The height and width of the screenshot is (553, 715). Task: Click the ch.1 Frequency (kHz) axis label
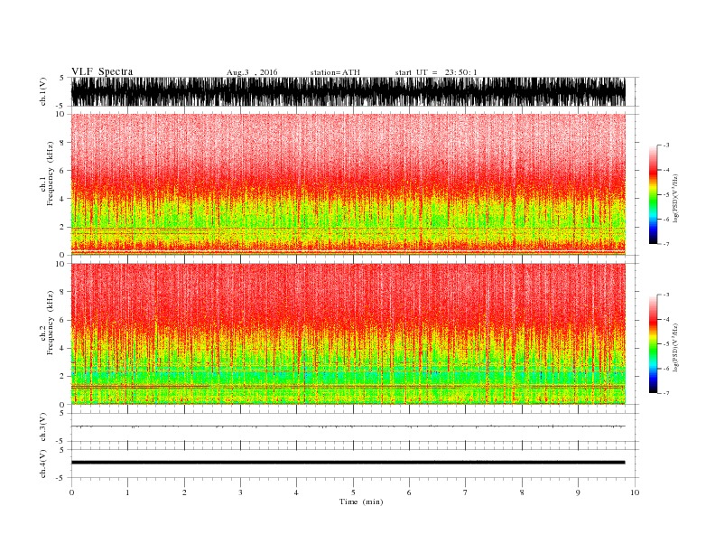point(47,173)
